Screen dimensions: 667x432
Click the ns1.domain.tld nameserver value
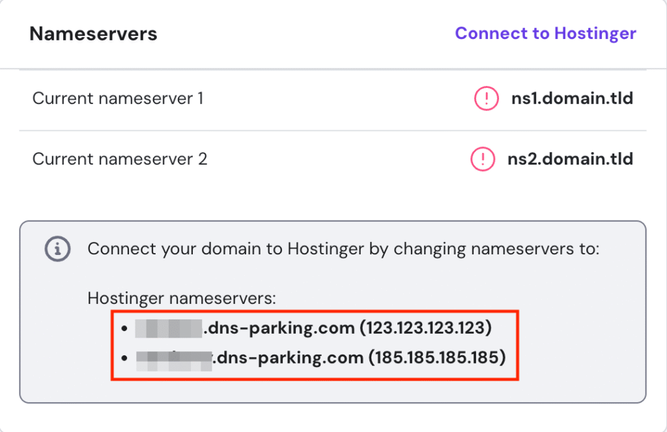click(571, 98)
